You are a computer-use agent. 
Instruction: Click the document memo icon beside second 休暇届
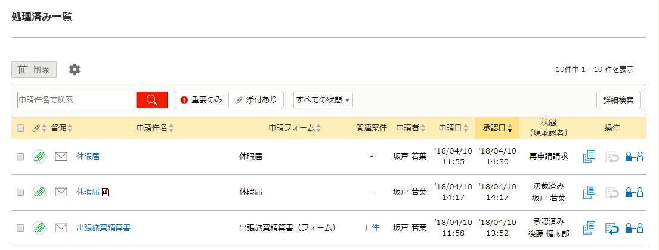[106, 192]
